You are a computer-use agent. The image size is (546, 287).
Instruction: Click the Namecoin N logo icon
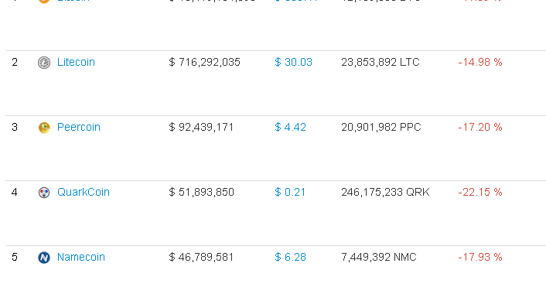click(44, 258)
